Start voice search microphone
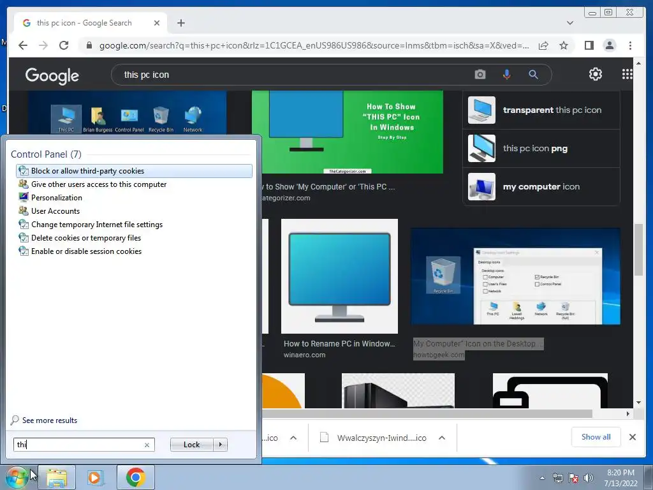The width and height of the screenshot is (653, 490). tap(506, 75)
